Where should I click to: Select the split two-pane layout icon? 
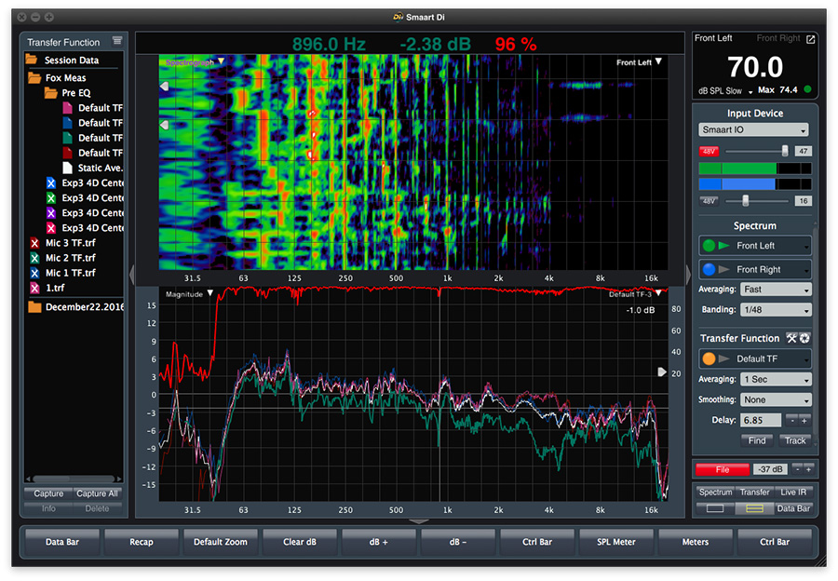[754, 507]
